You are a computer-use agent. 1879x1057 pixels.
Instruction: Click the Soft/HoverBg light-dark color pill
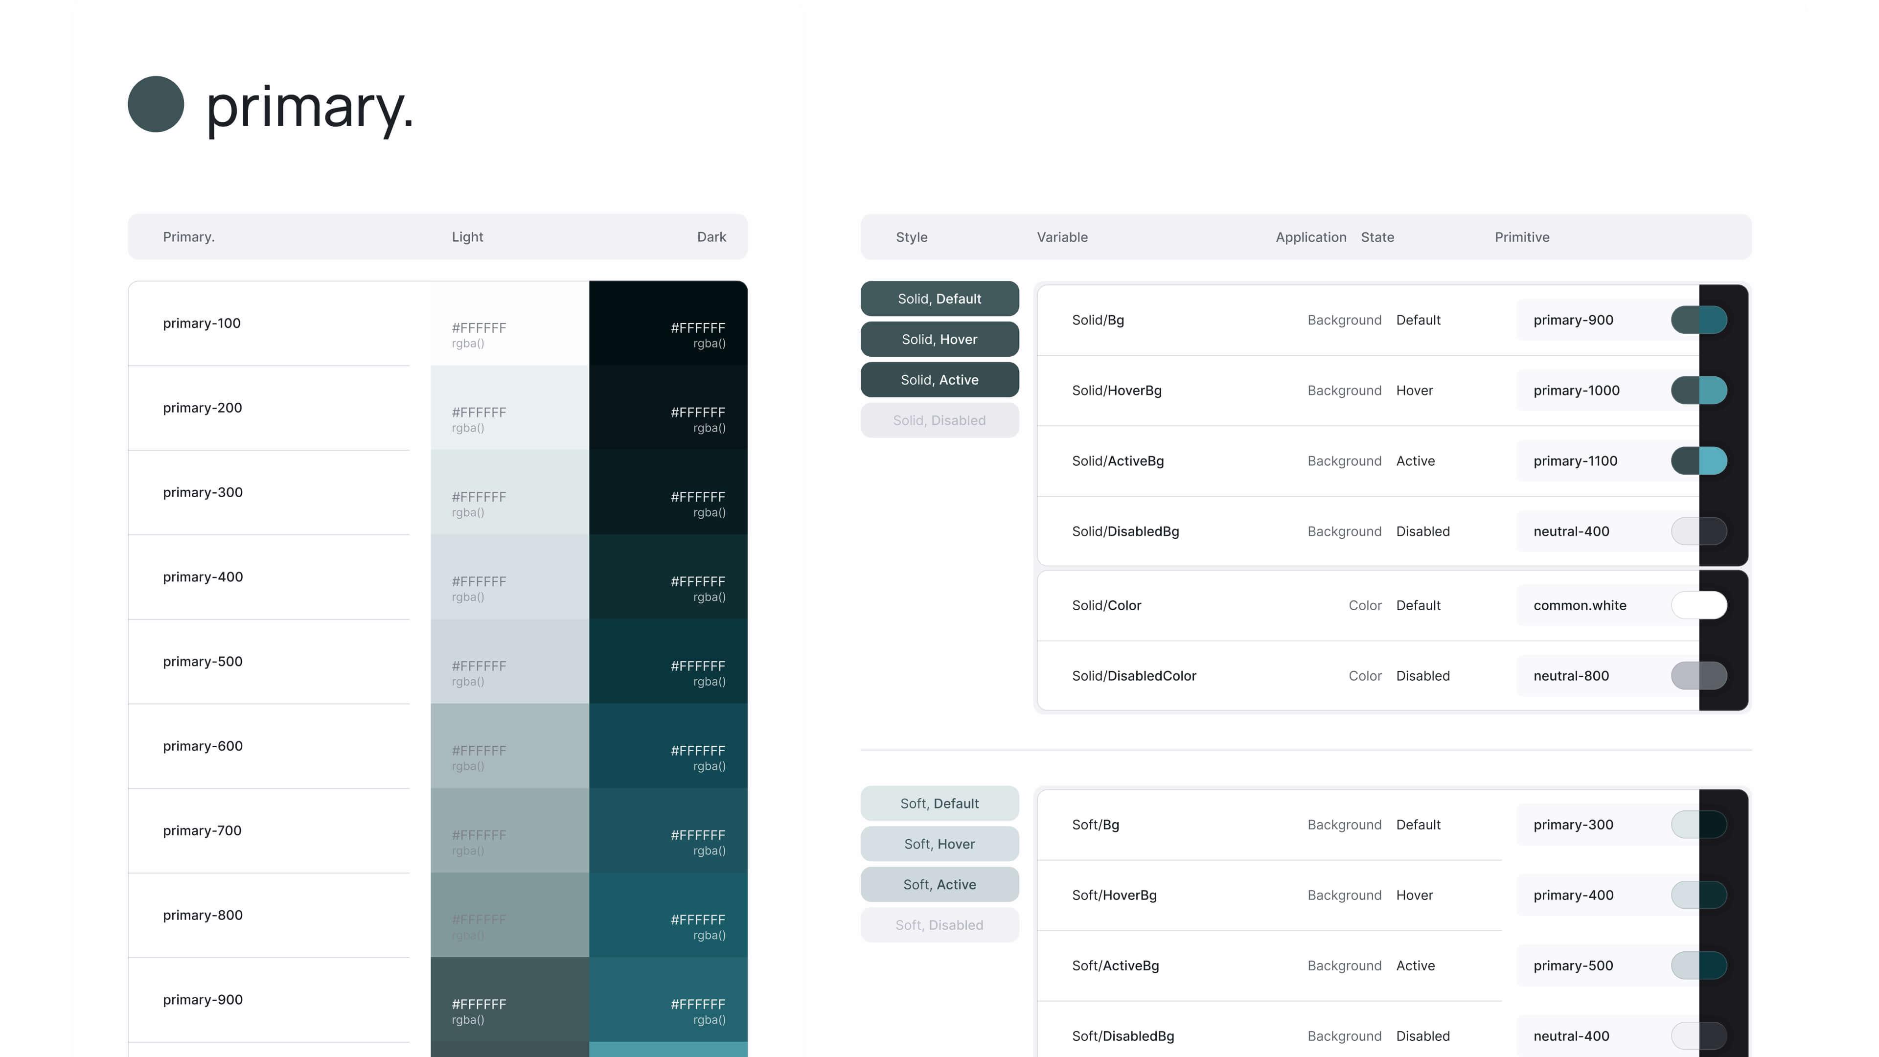pos(1699,895)
